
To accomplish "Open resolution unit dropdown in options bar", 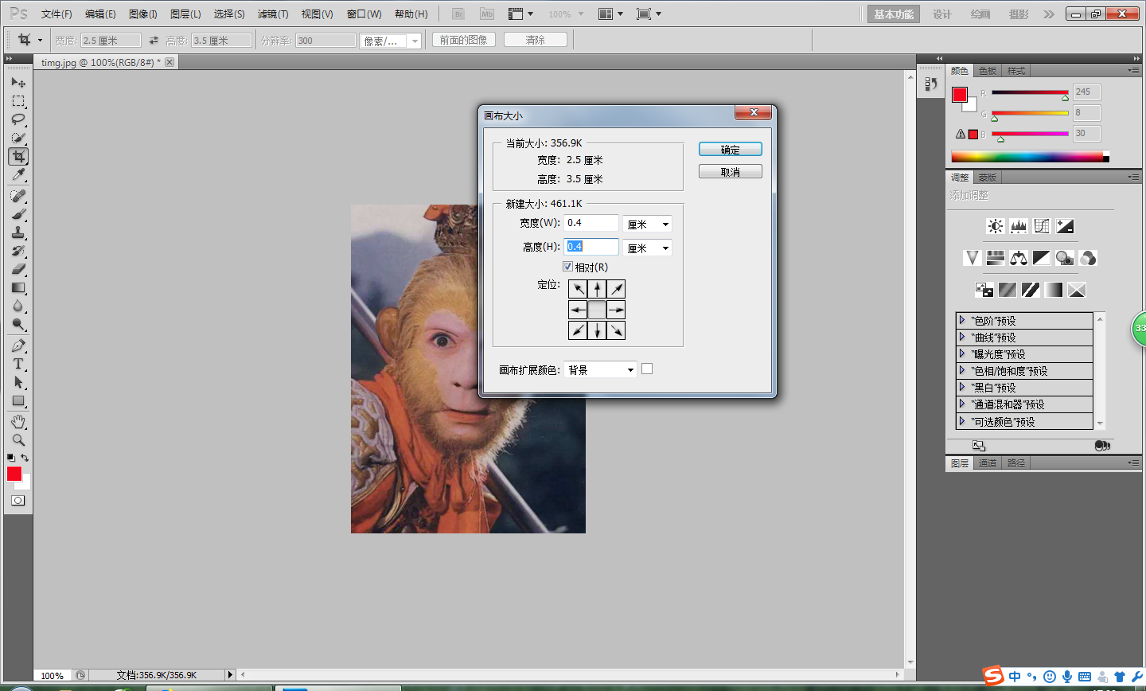I will pyautogui.click(x=390, y=41).
